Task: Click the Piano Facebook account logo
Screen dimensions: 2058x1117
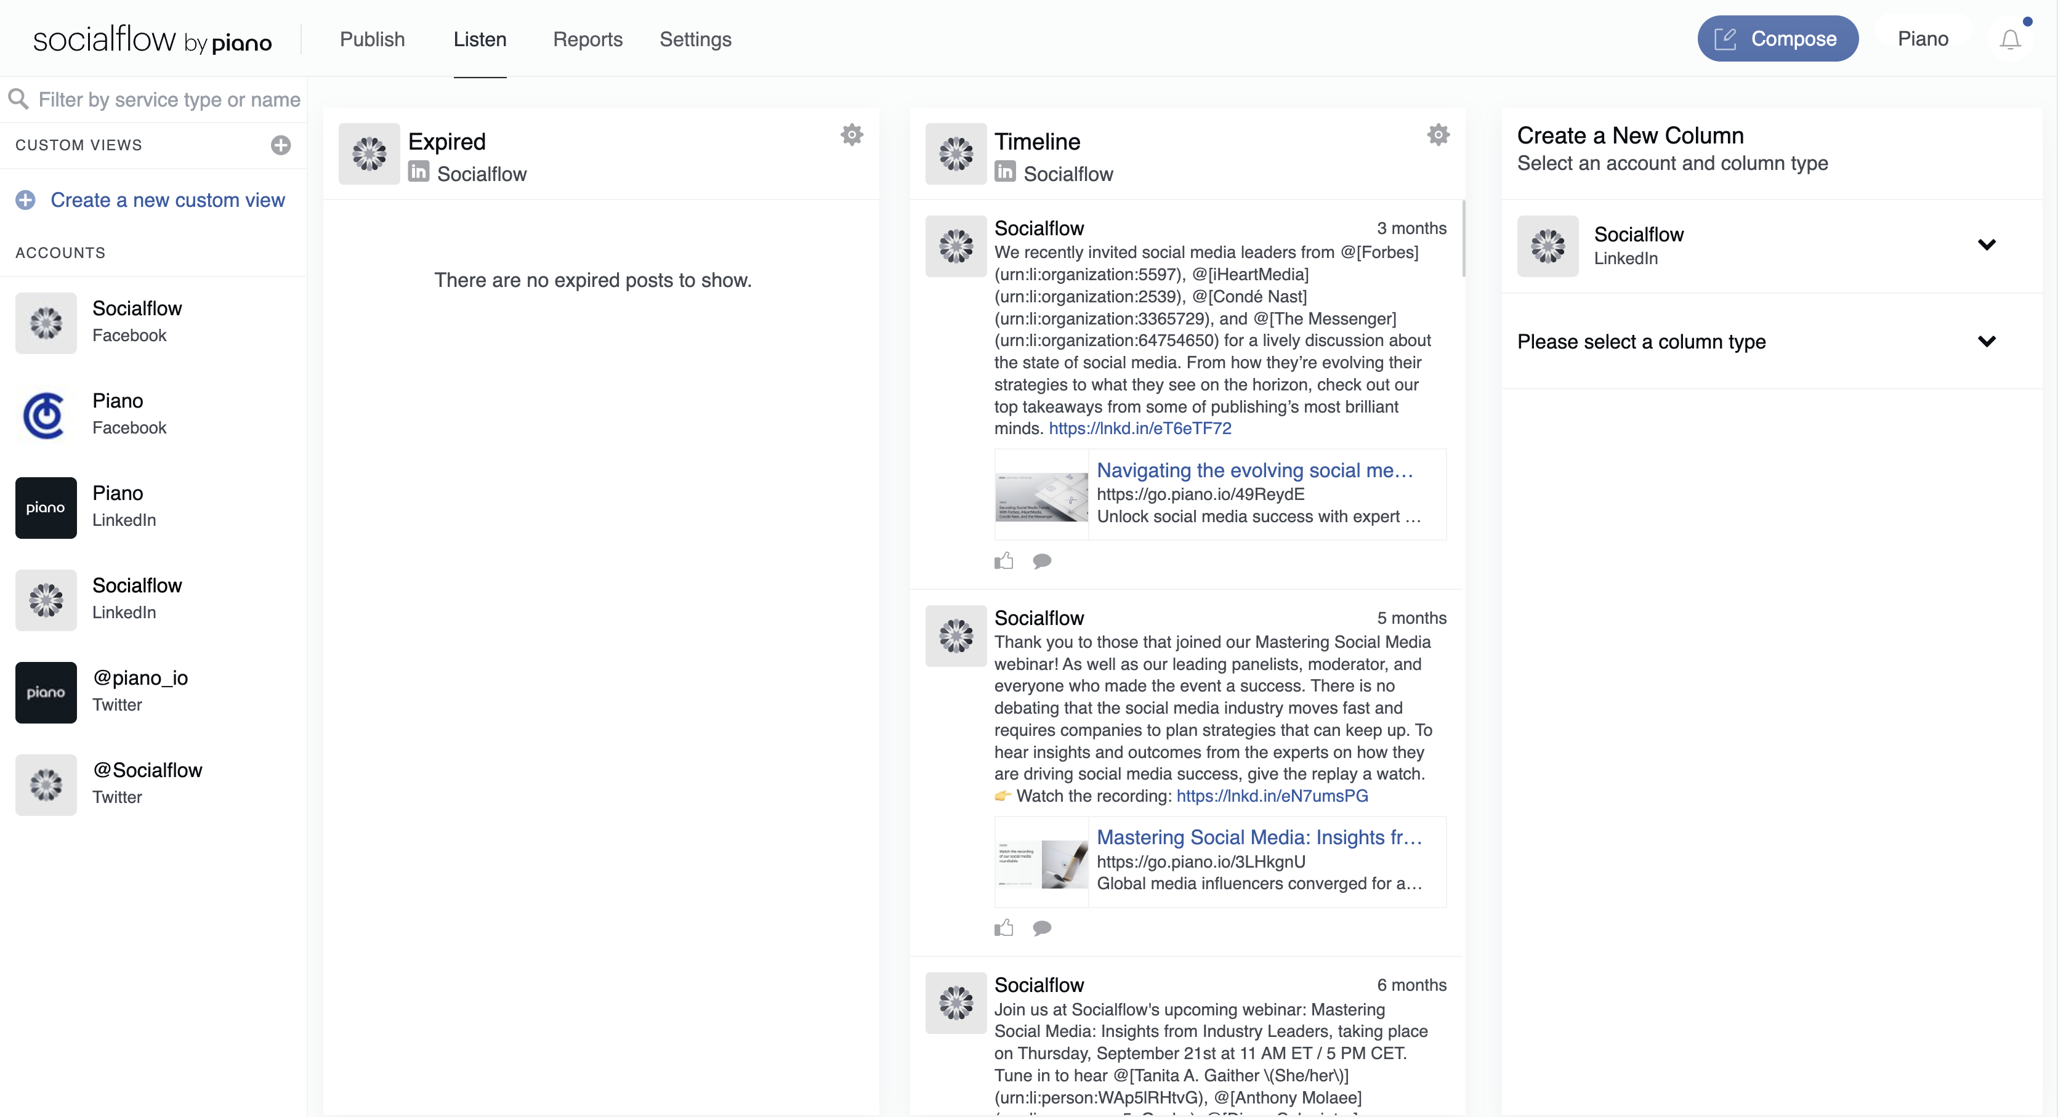Action: pyautogui.click(x=46, y=416)
